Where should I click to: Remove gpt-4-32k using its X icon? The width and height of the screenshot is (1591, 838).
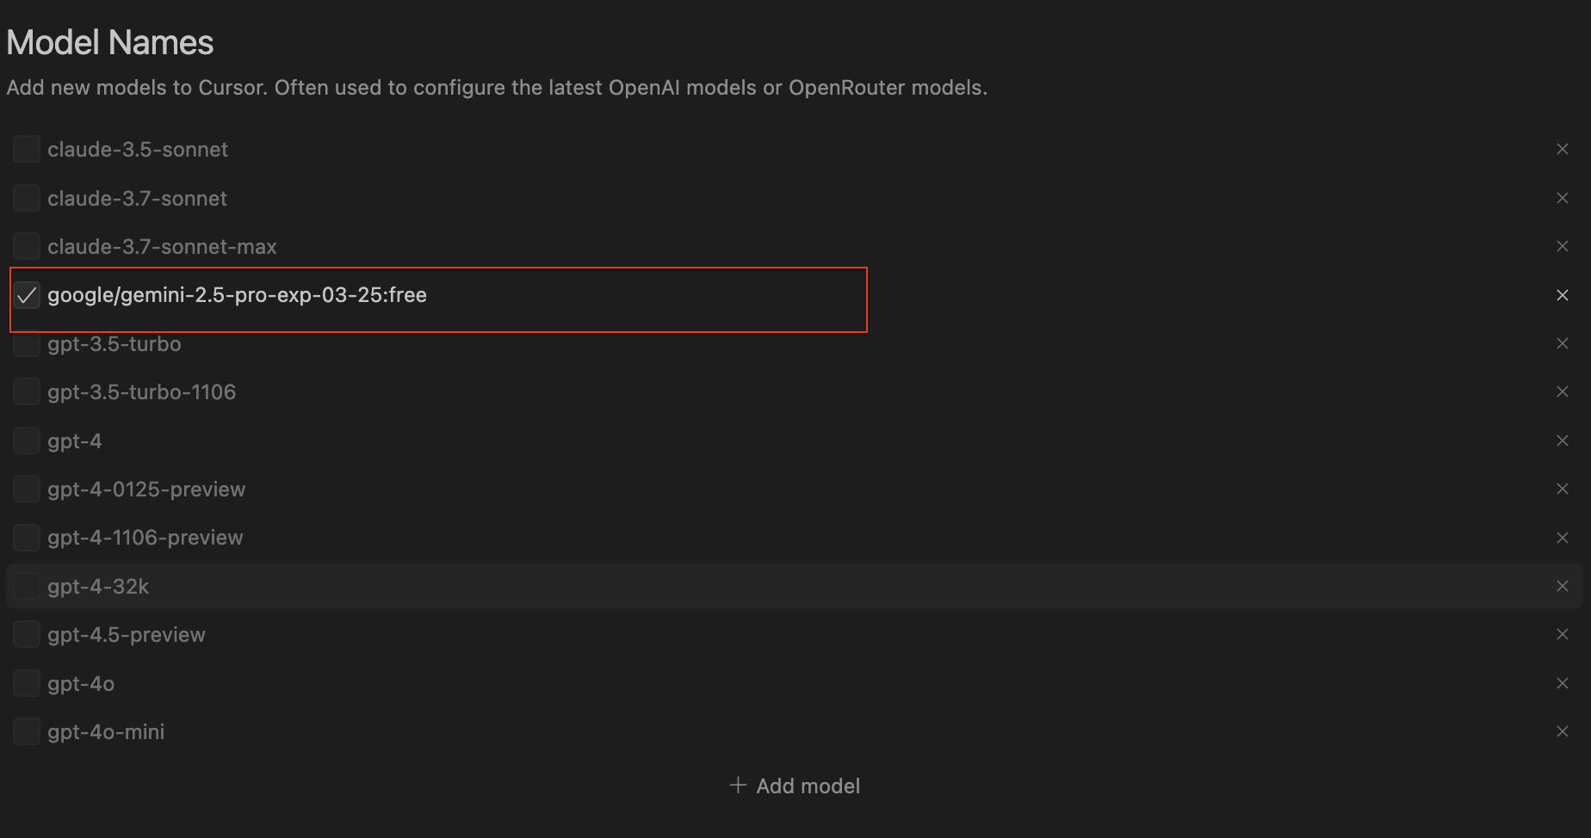point(1563,586)
